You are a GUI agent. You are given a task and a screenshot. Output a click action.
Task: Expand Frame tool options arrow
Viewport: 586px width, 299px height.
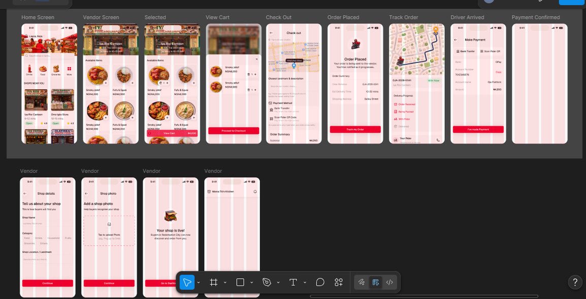(225, 283)
